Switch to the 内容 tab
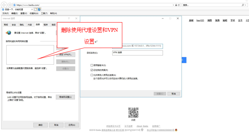 tap(30, 25)
